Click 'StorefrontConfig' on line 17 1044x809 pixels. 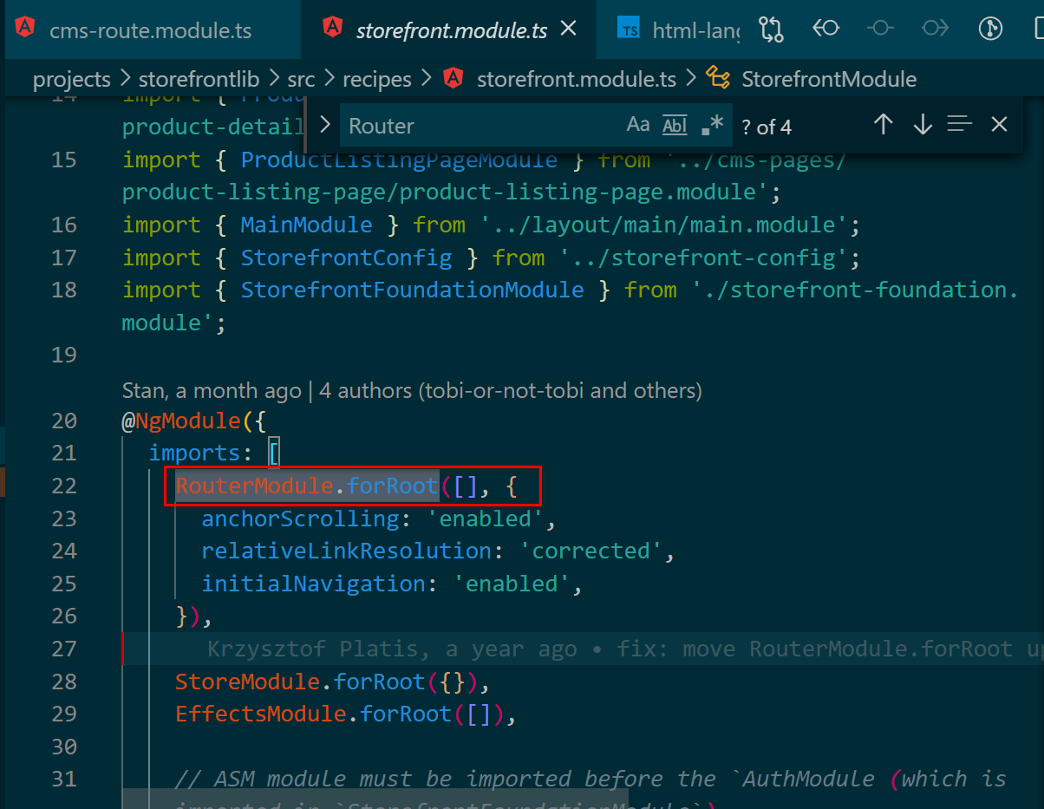(x=347, y=258)
